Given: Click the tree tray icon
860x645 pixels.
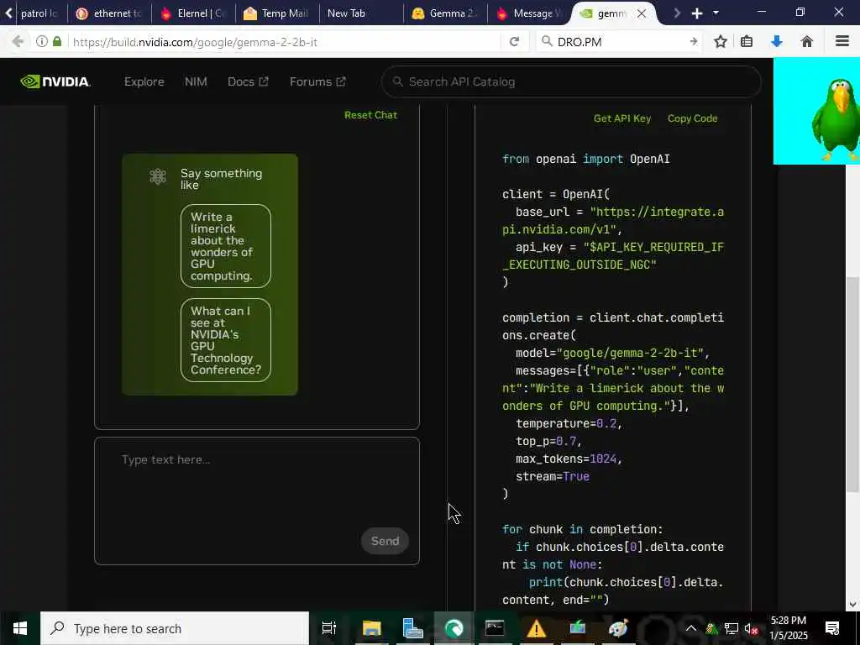Looking at the screenshot, I should 711,628.
